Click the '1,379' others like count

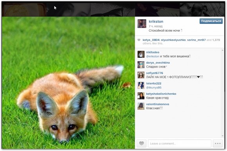coord(216,40)
